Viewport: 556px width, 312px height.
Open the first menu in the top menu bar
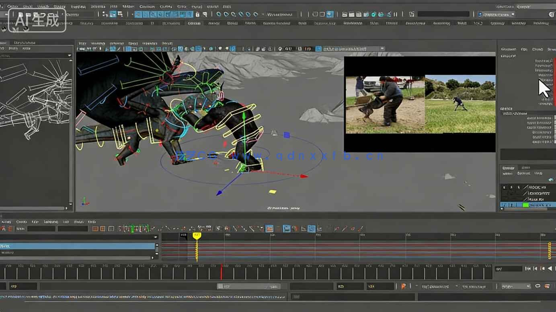click(12, 6)
